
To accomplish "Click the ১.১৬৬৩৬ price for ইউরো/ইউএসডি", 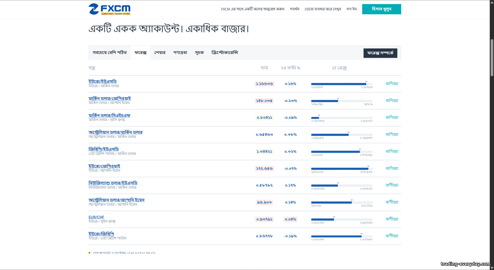I will click(x=264, y=84).
